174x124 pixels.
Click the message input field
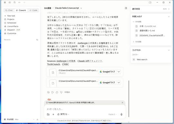85,109
